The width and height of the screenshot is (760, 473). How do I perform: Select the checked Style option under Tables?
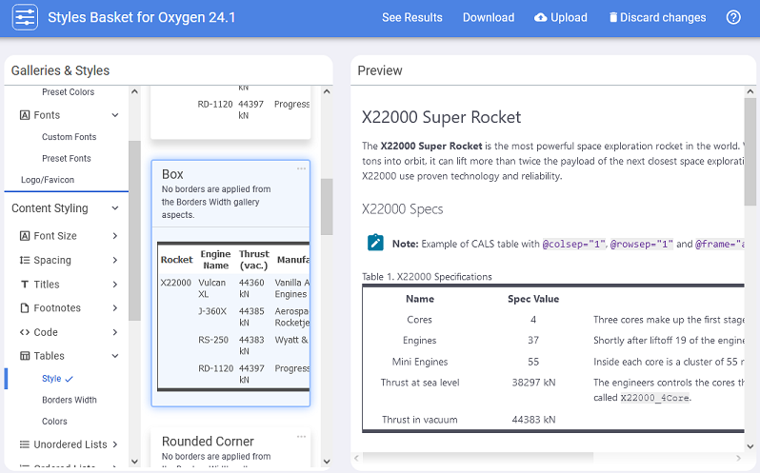(x=57, y=379)
